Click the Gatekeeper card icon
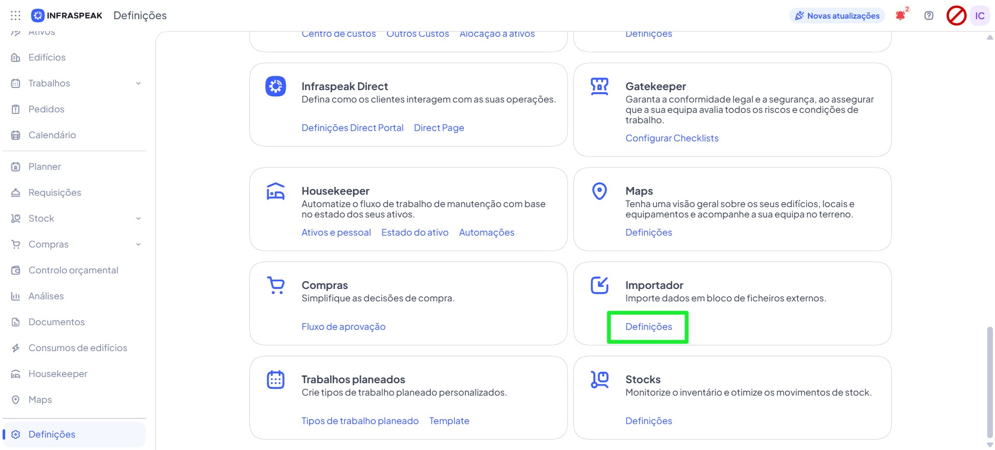 point(600,86)
